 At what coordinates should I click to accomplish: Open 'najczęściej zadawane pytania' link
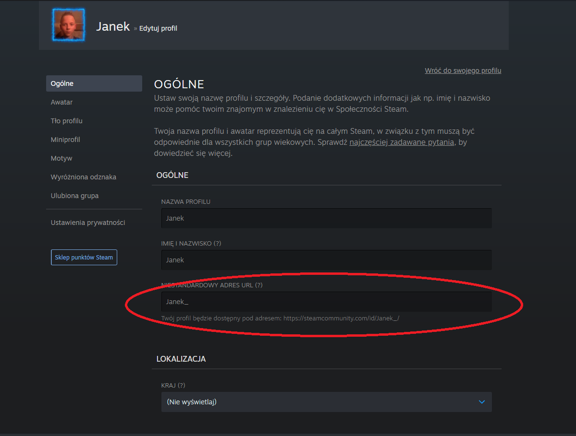pyautogui.click(x=402, y=142)
